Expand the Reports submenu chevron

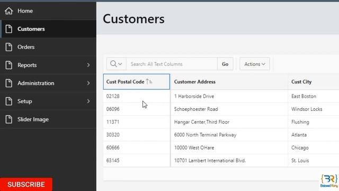[88, 65]
